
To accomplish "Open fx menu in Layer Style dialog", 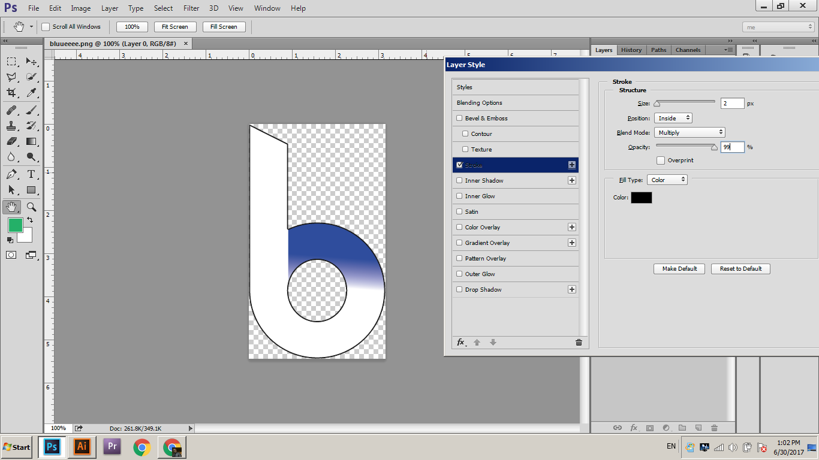I will click(461, 342).
